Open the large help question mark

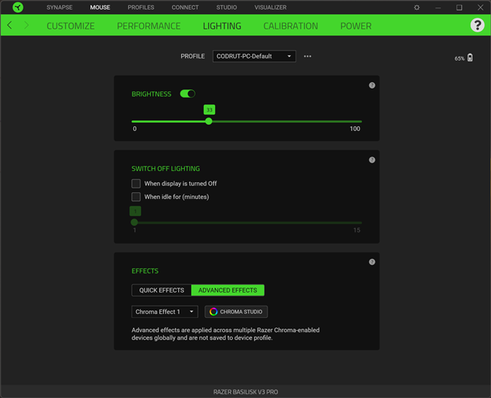477,25
